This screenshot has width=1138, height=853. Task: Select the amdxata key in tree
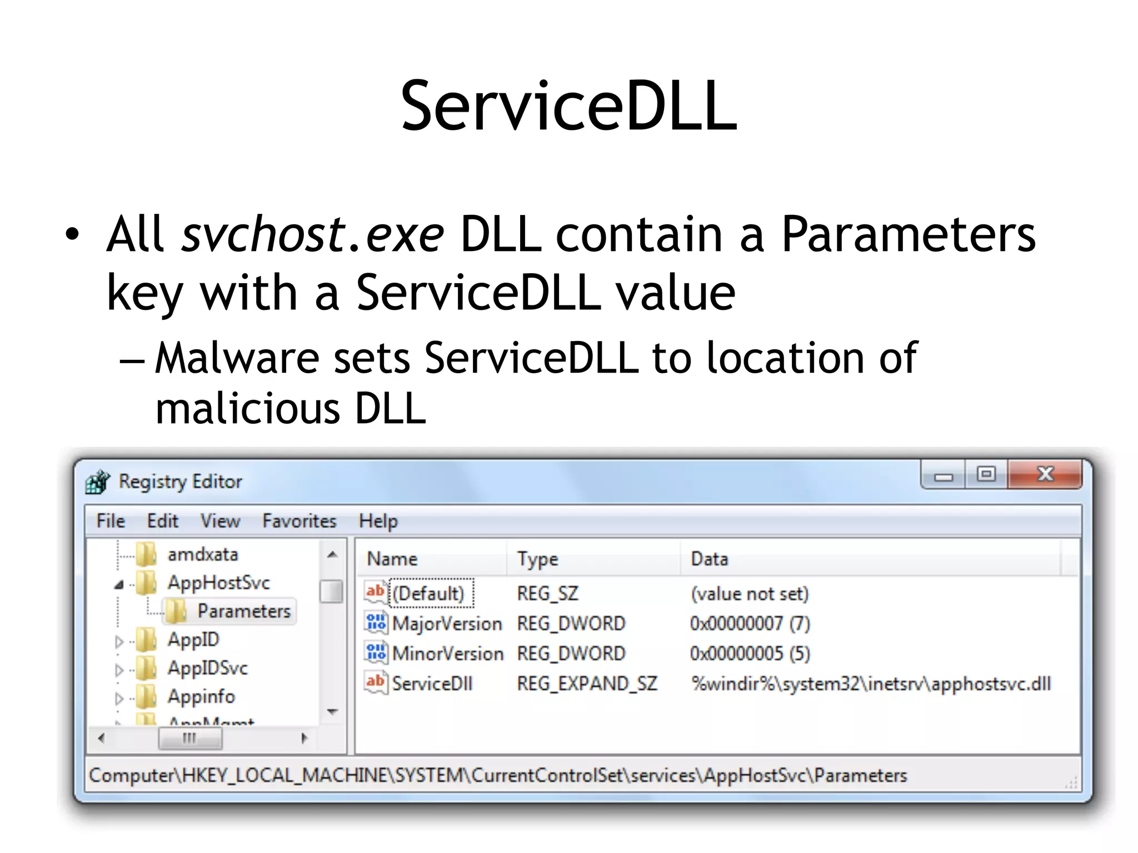click(x=203, y=554)
